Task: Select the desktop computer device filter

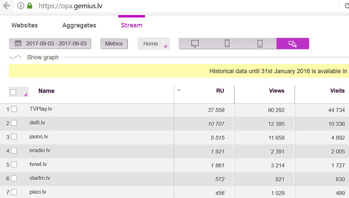Action: pos(195,43)
